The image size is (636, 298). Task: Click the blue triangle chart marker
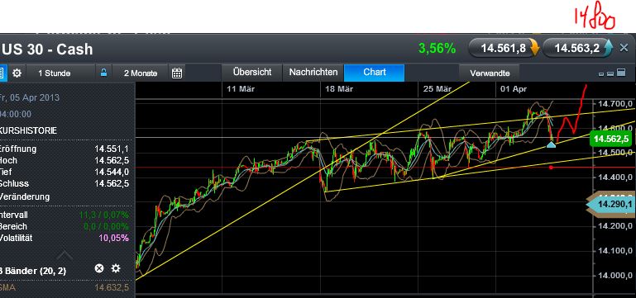(551, 144)
